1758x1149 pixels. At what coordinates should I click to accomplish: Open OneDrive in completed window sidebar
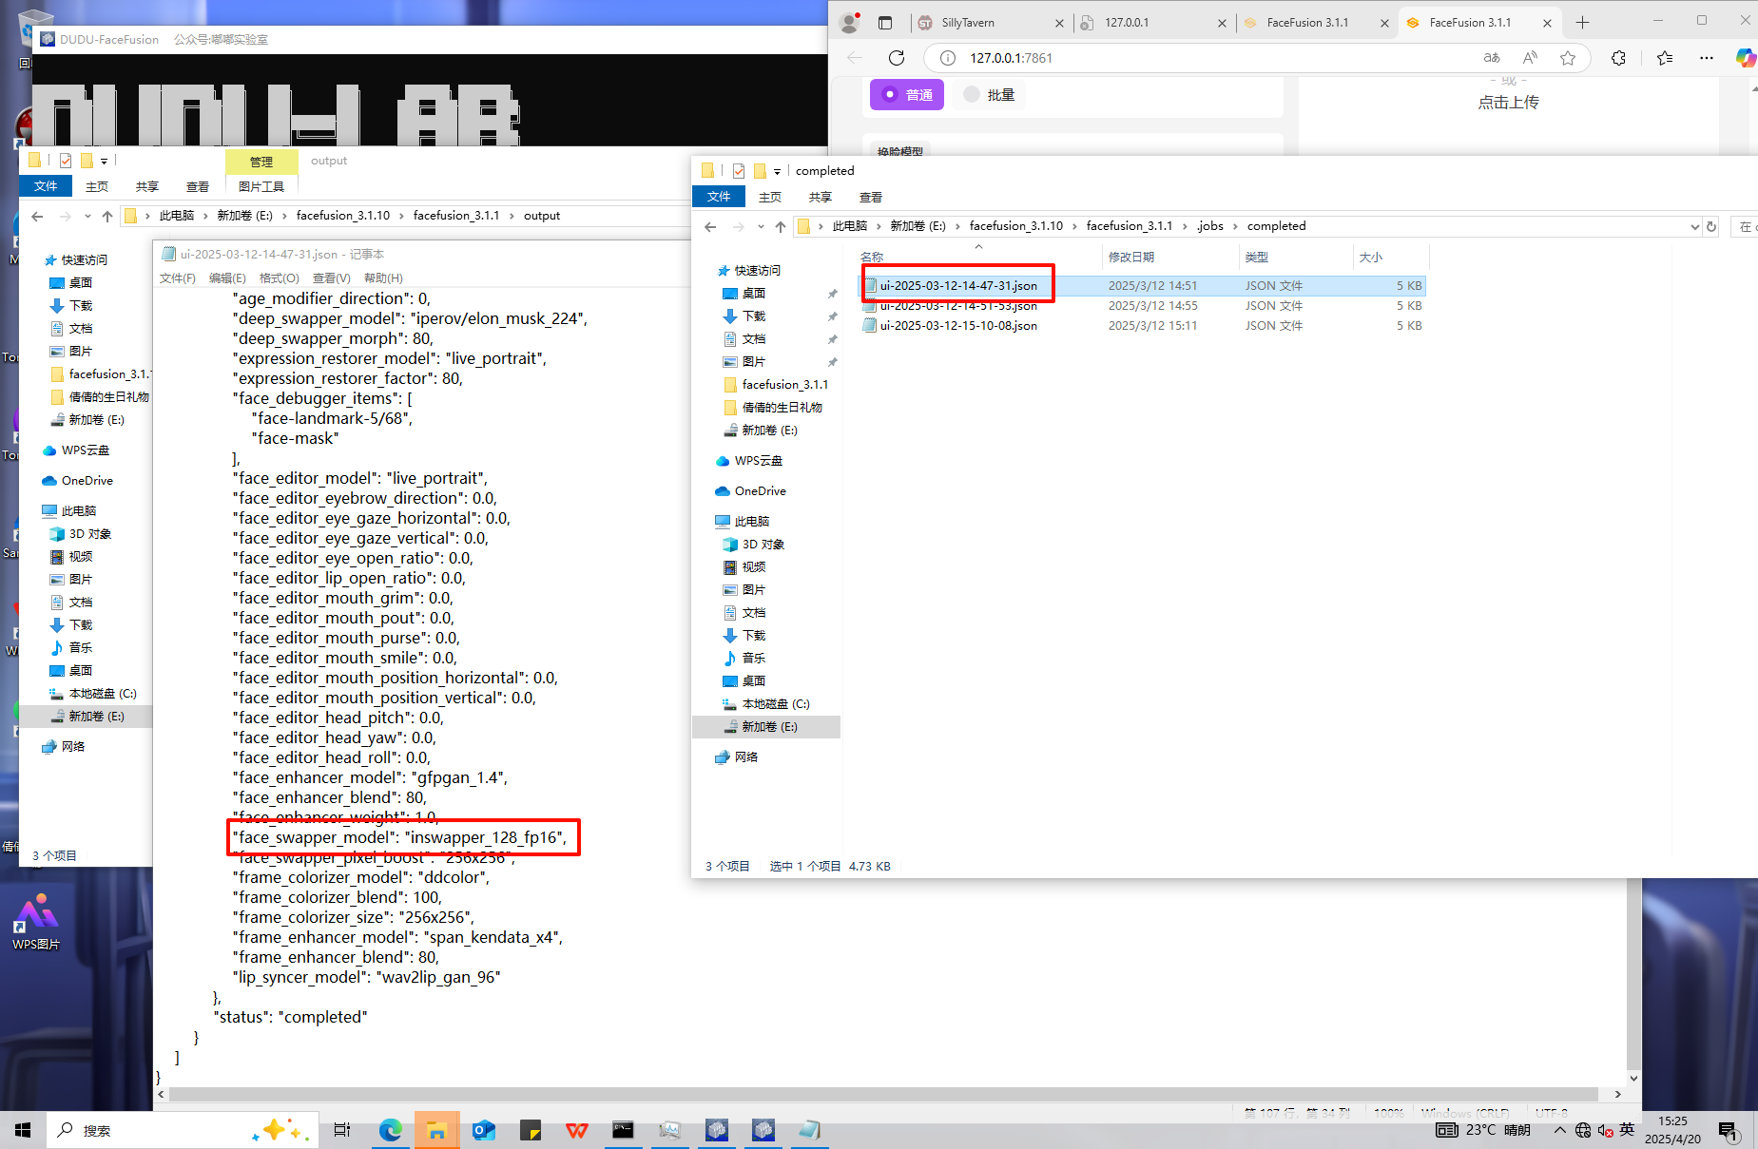click(760, 491)
